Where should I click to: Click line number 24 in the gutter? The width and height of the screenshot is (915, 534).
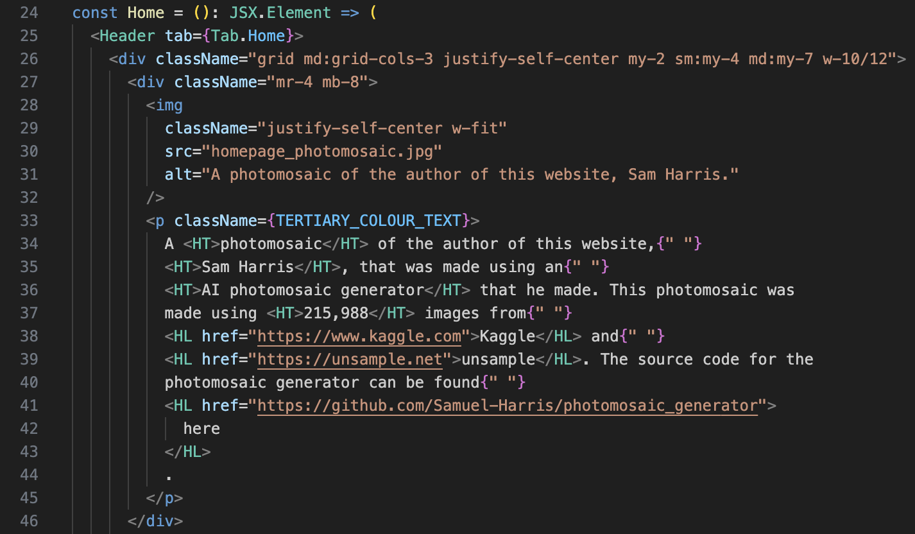click(29, 12)
